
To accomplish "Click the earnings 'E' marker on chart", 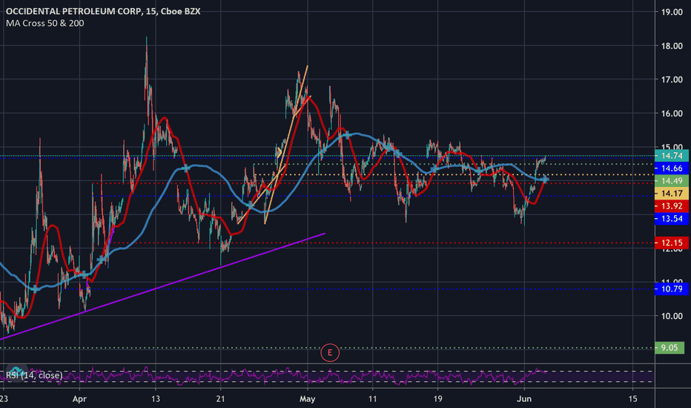I will (x=330, y=353).
